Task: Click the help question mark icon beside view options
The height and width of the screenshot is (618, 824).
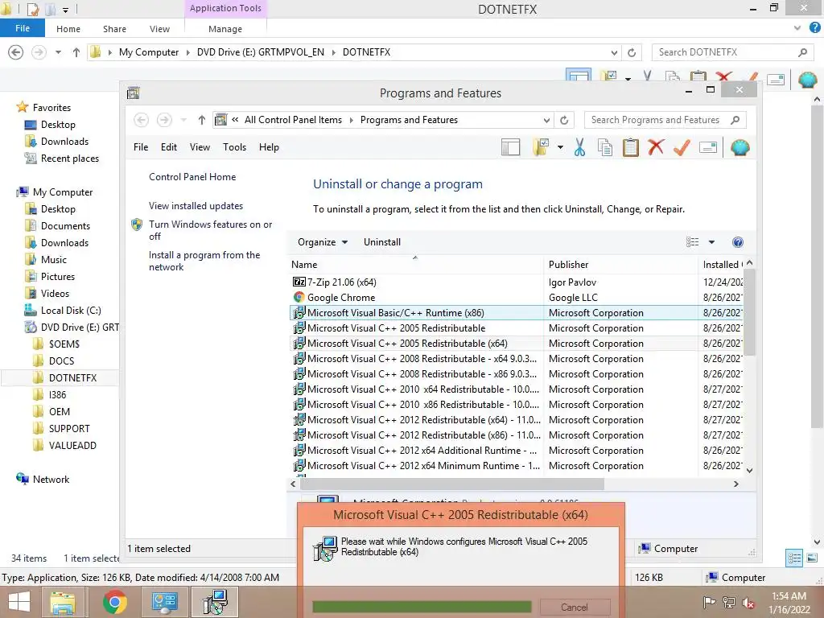Action: coord(737,242)
